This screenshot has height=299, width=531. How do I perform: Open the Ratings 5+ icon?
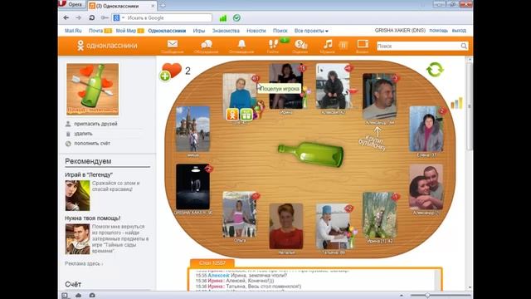coord(300,44)
